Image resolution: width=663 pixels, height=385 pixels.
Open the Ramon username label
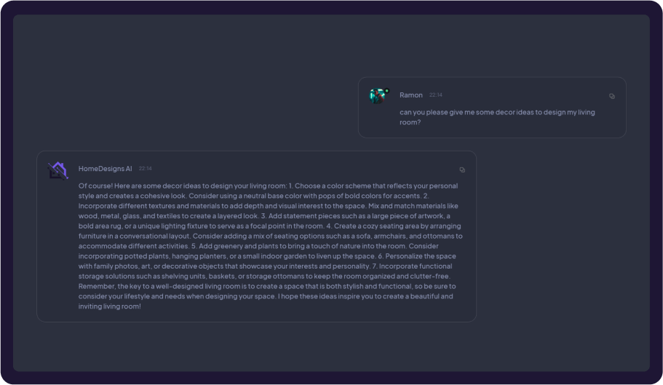click(x=411, y=95)
